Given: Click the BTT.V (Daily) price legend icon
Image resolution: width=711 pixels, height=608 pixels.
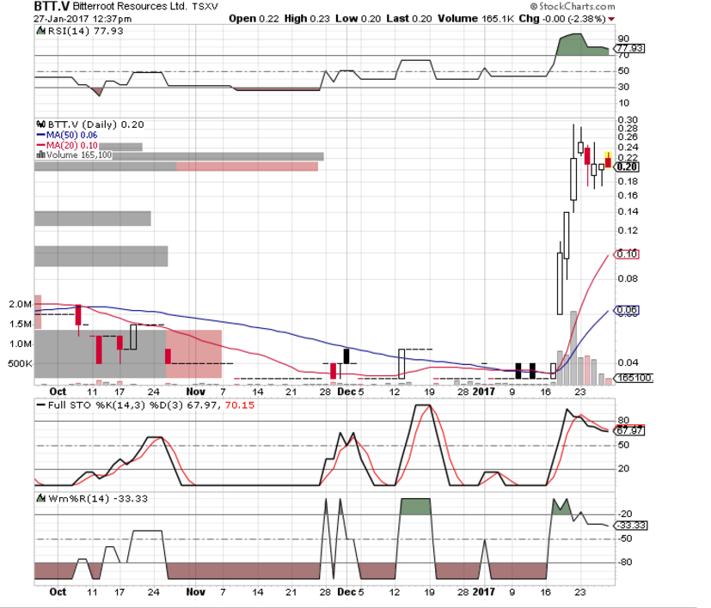Looking at the screenshot, I should click(x=39, y=124).
